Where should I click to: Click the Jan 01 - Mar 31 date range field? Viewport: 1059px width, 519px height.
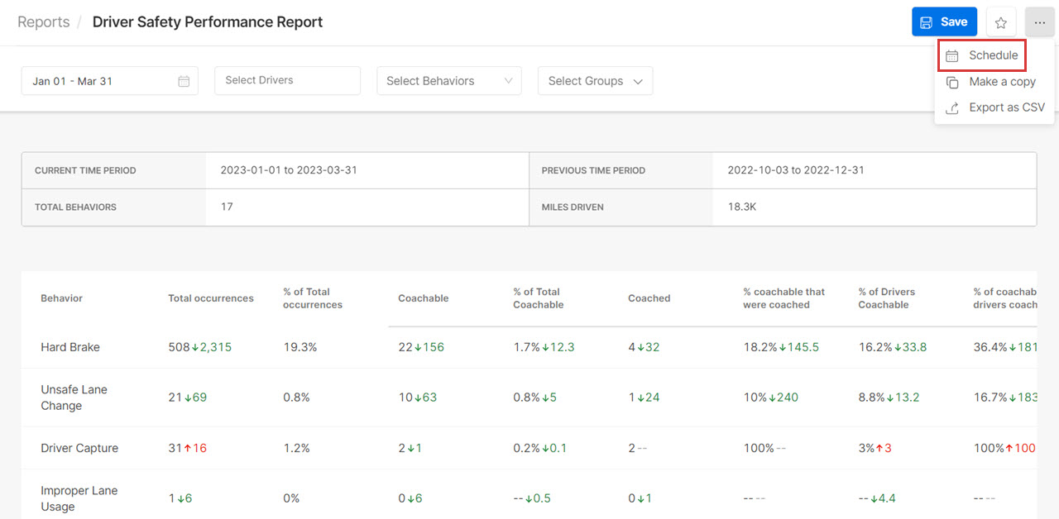[99, 80]
